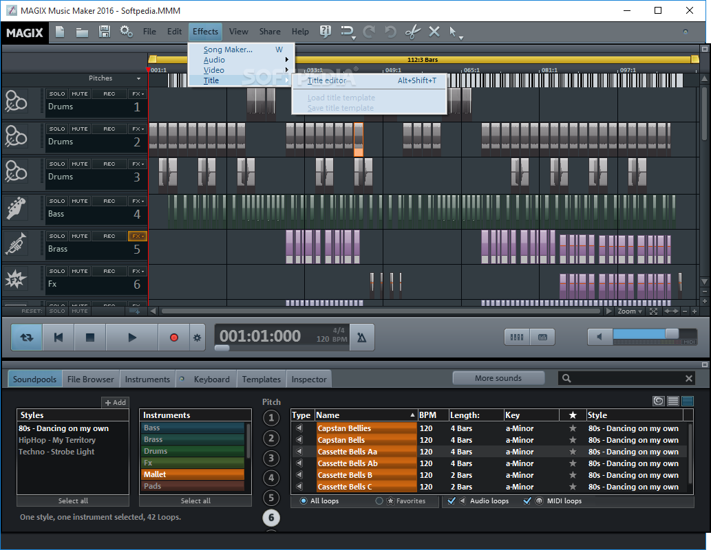Preview Capstan Bellies loop speaker icon
The image size is (711, 550).
click(299, 428)
